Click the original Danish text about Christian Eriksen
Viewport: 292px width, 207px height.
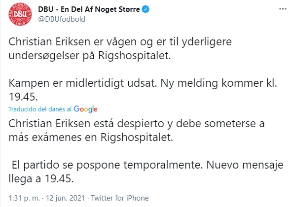coord(120,49)
